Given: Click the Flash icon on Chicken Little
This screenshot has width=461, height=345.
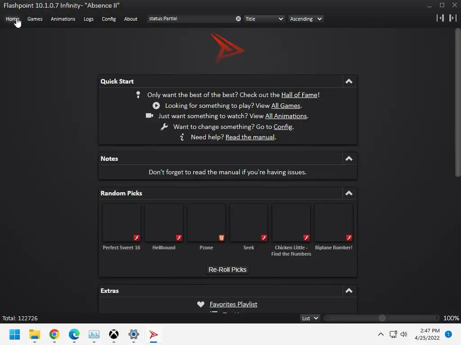Looking at the screenshot, I should 306,238.
